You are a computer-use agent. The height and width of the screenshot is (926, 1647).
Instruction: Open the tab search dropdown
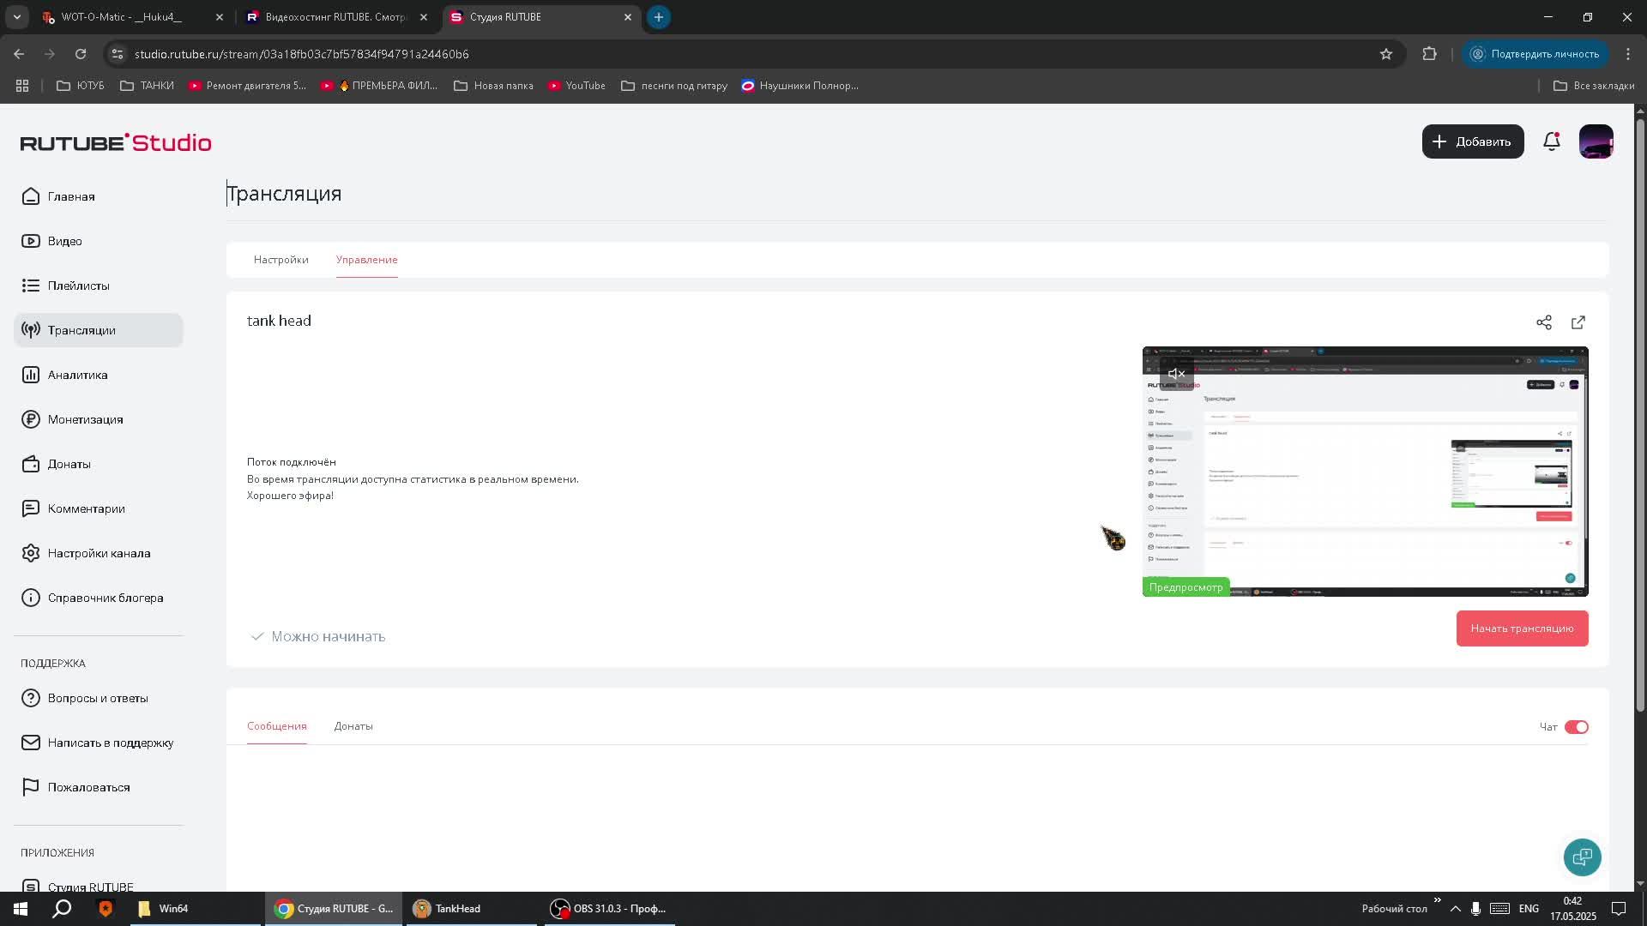click(x=16, y=17)
